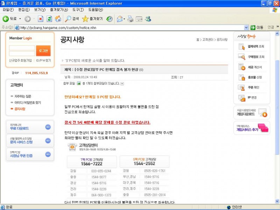Open 아이디/비밀번호 찾기 in 고객센터
This screenshot has width=280, height=210.
28,103
